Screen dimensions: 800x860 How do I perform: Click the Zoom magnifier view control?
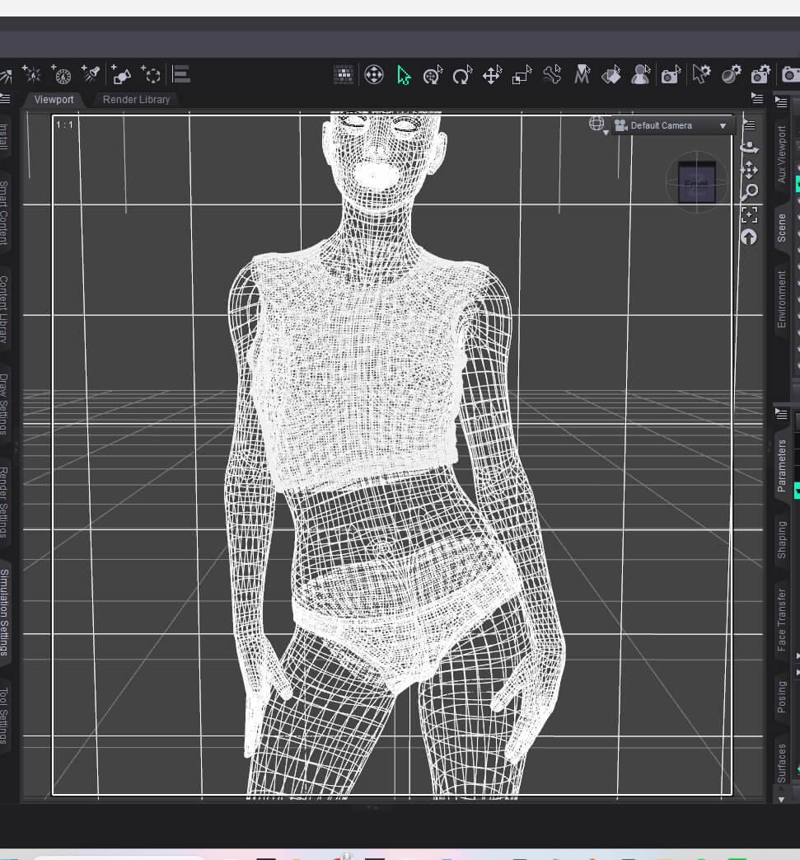point(749,192)
